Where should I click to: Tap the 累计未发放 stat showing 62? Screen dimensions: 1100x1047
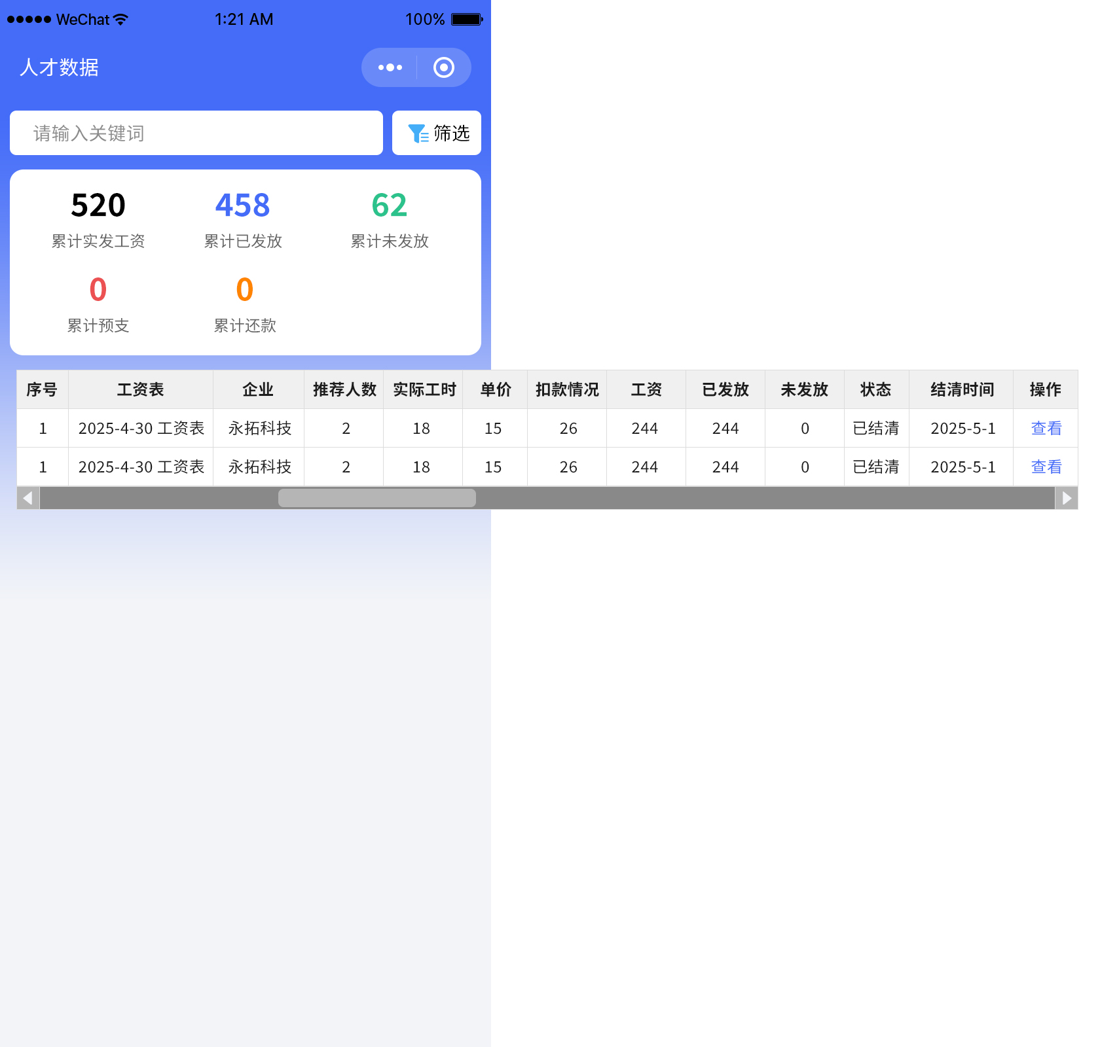point(390,205)
